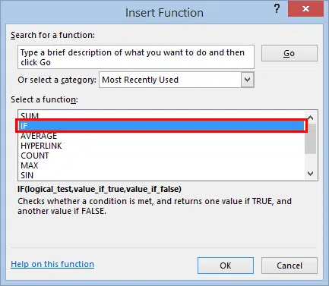329x286 pixels.
Task: Click the Cancel button
Action: (x=289, y=266)
